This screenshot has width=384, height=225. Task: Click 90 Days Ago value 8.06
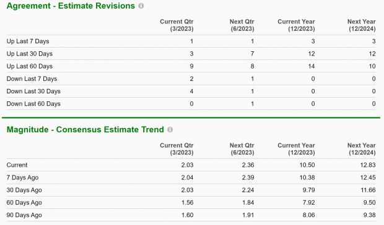pyautogui.click(x=309, y=215)
